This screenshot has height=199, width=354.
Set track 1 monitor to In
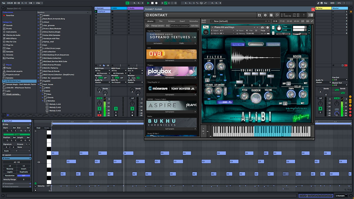click(x=96, y=78)
